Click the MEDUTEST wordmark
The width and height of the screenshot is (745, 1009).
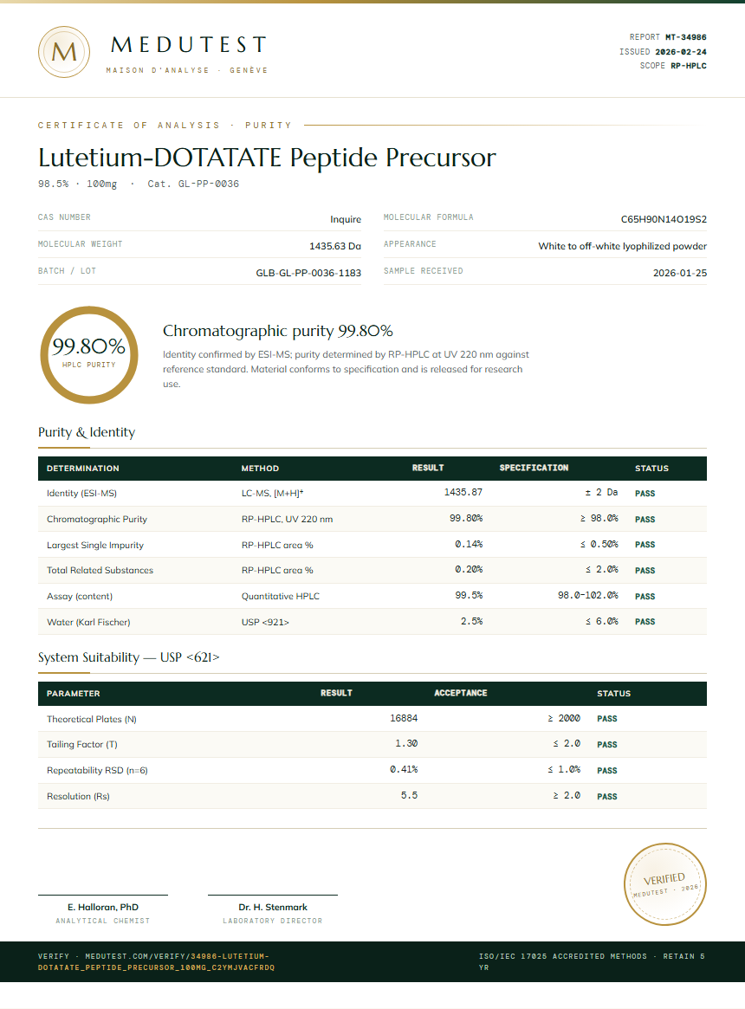tap(188, 44)
